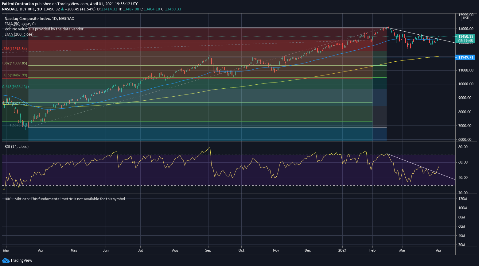This screenshot has height=266, width=479.
Task: Click the Nov label on the time axis
Action: [x=276, y=250]
